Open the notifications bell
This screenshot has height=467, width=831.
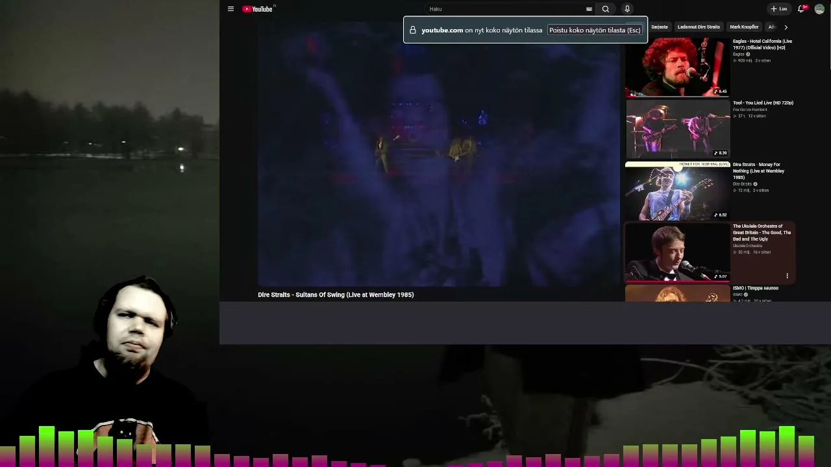pyautogui.click(x=802, y=9)
